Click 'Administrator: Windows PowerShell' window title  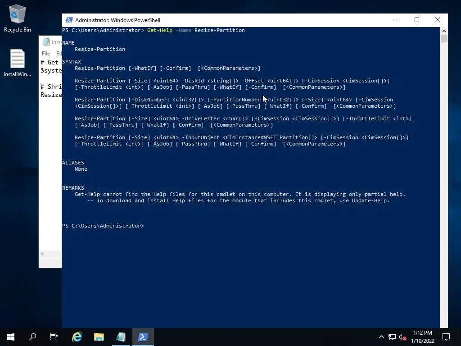pyautogui.click(x=118, y=20)
